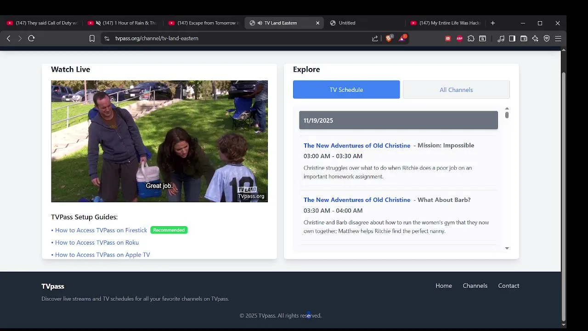Open Old Christine What About Barb? listing
This screenshot has height=331, width=588.
[x=357, y=200]
